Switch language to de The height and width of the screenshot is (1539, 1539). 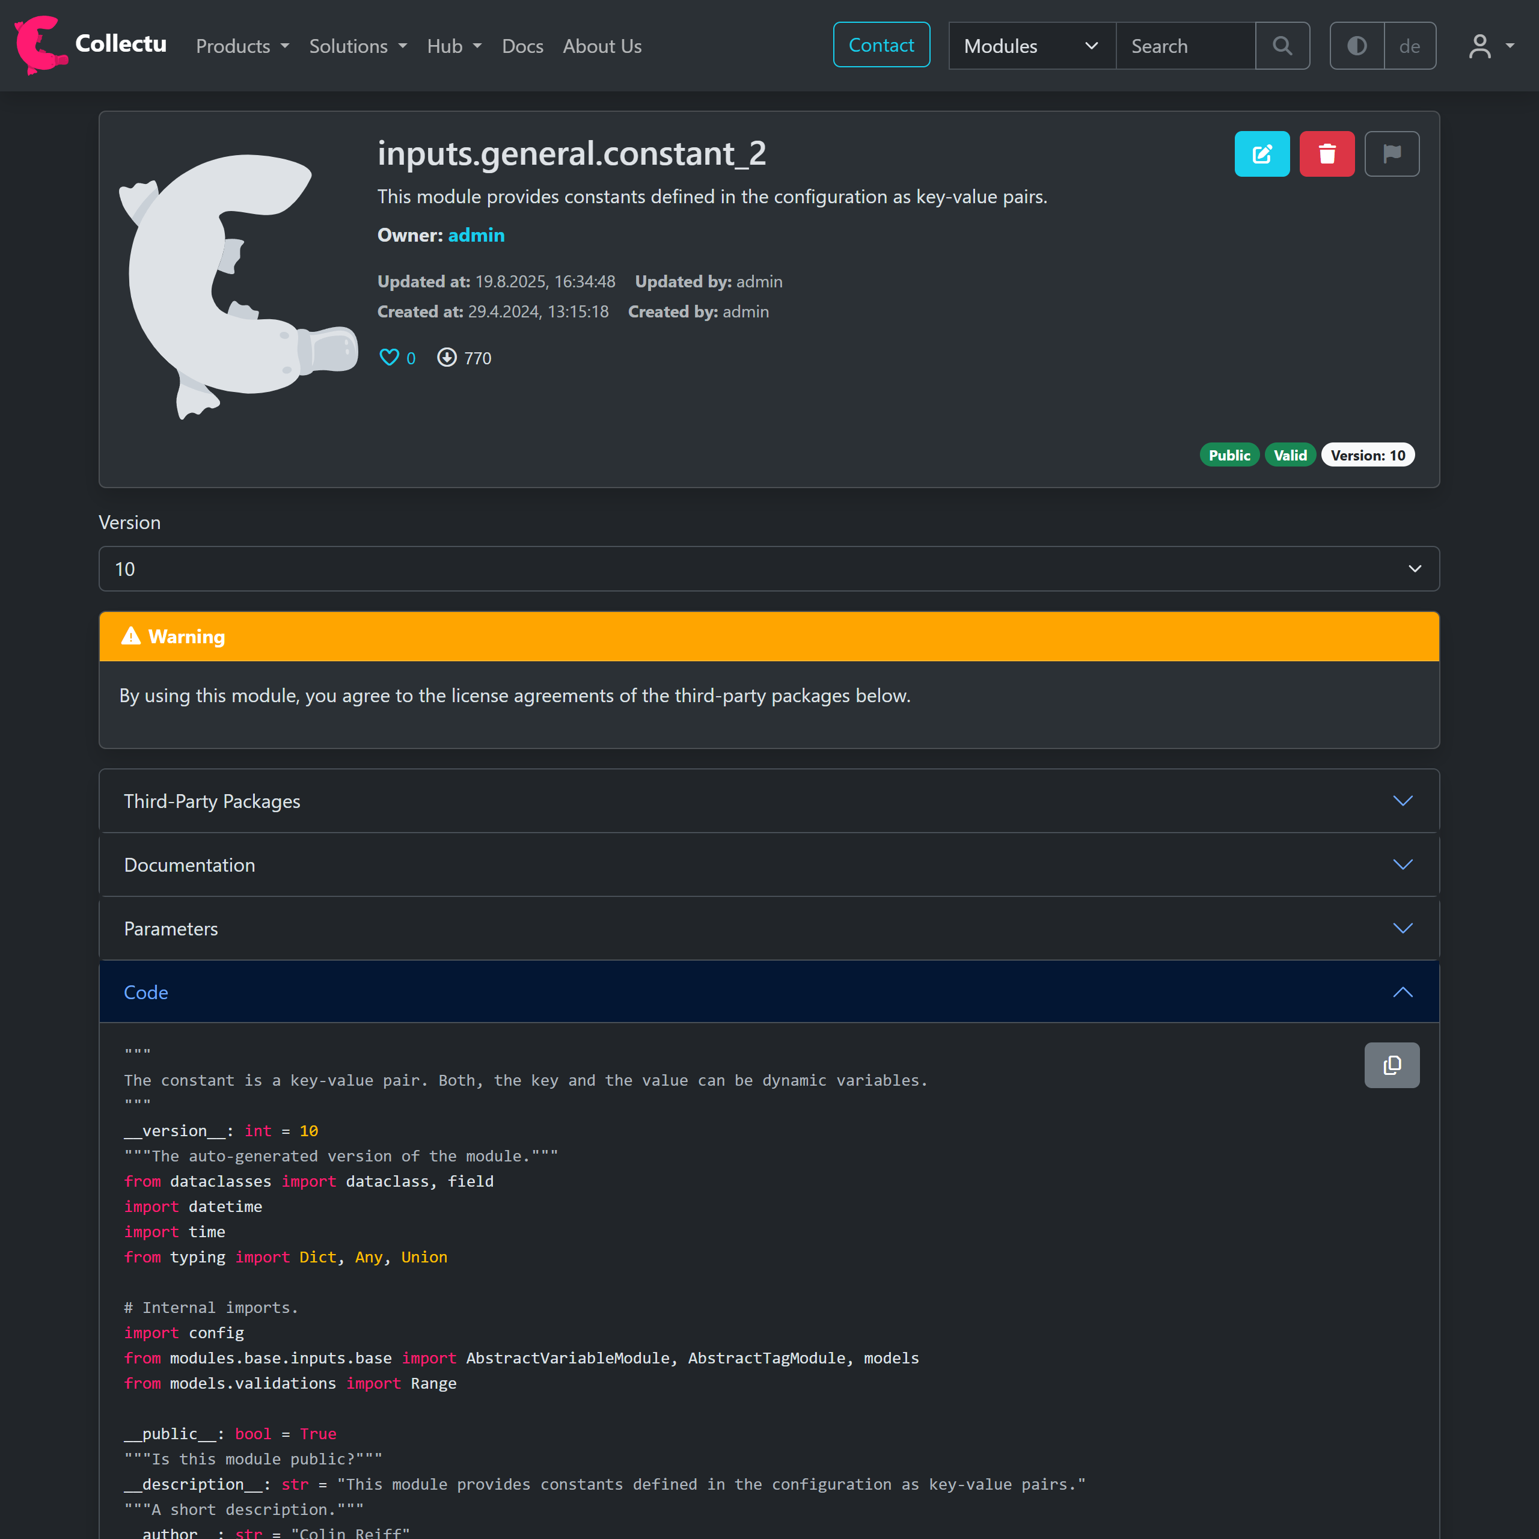[x=1409, y=46]
